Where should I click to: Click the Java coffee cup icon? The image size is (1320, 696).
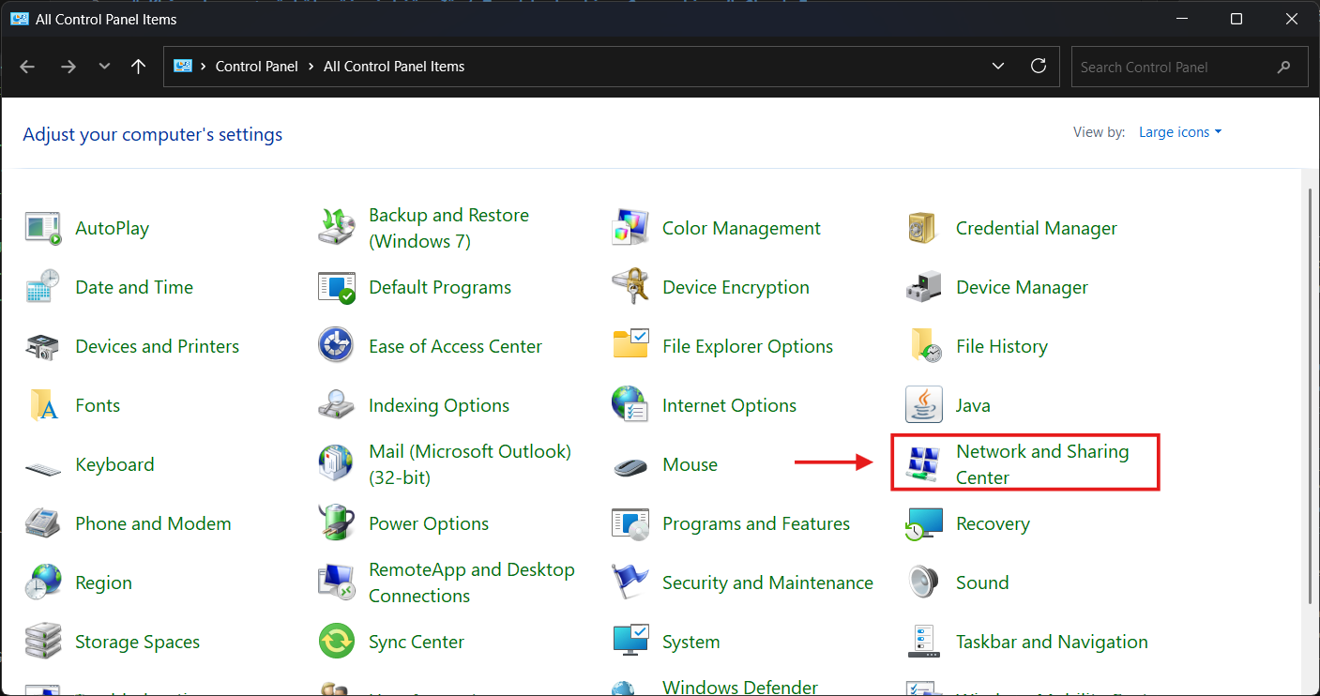[x=923, y=405]
